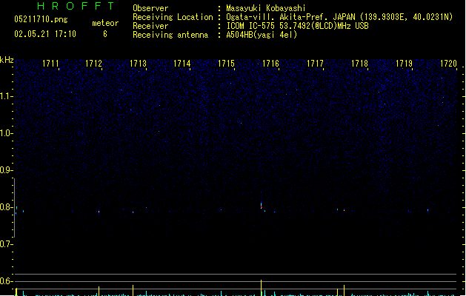
Task: Click the 0.7 kHz frequency label
Action: coord(6,244)
